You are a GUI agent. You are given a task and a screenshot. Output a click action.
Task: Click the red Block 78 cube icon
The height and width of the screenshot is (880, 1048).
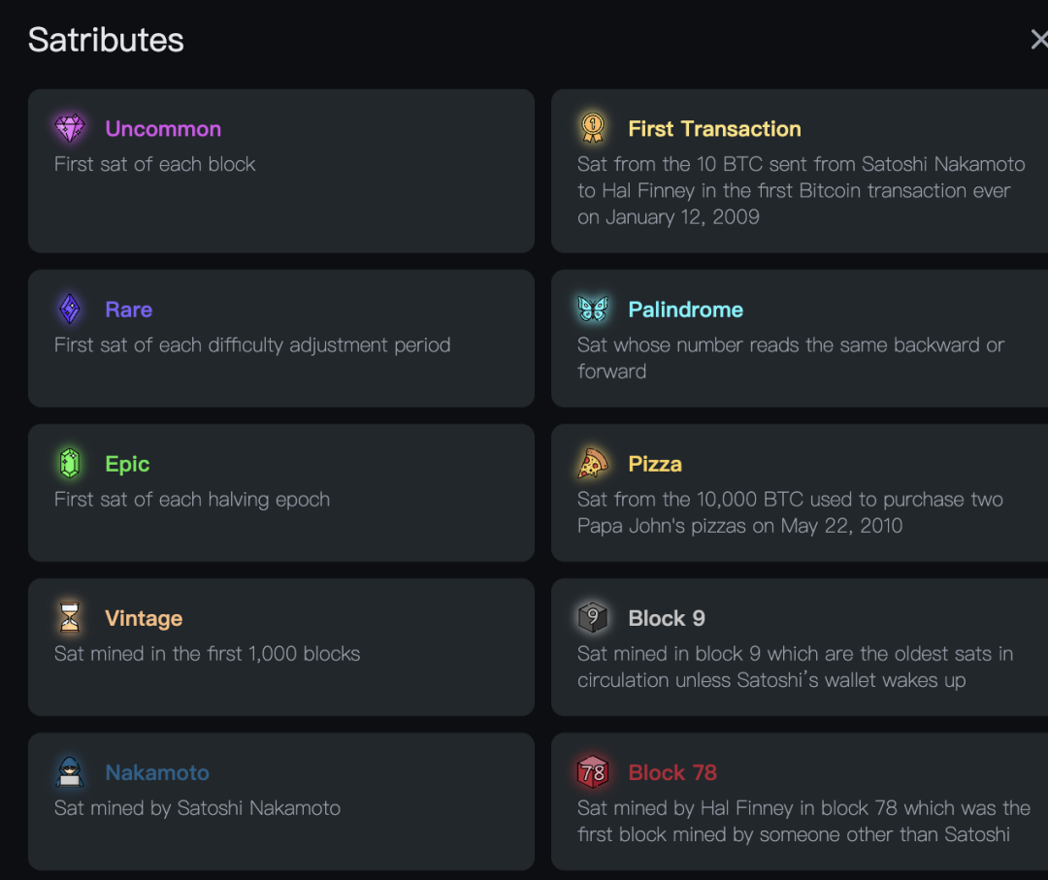coord(593,772)
